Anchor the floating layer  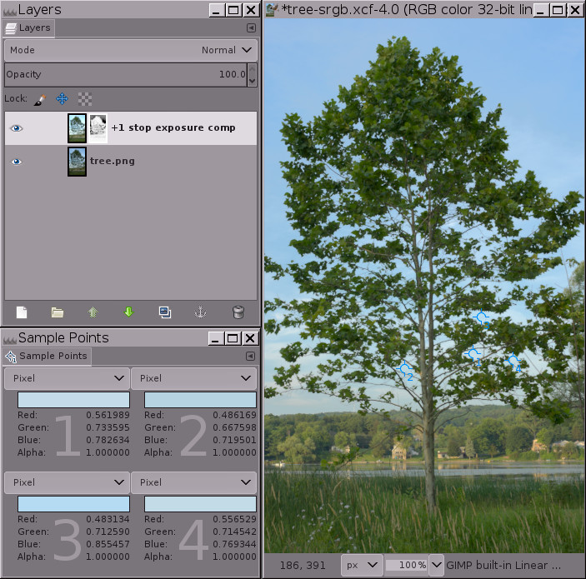pyautogui.click(x=200, y=312)
